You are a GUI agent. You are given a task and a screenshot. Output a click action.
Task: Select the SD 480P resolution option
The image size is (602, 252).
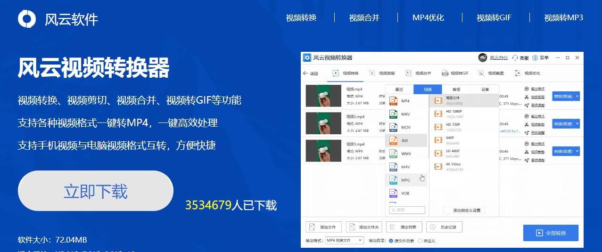click(464, 153)
